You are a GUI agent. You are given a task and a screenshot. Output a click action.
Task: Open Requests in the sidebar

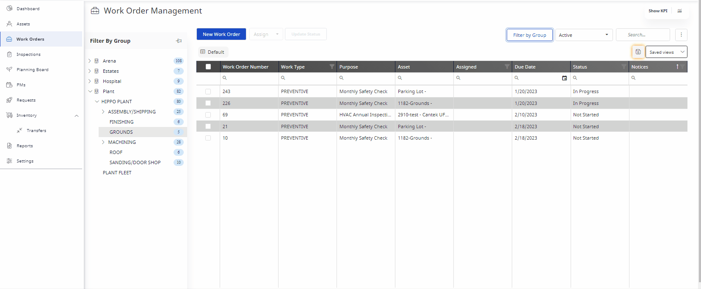point(26,100)
